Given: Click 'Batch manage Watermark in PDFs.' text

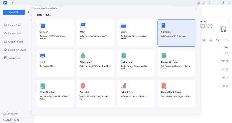Looking at the screenshot, I should click(x=95, y=66).
